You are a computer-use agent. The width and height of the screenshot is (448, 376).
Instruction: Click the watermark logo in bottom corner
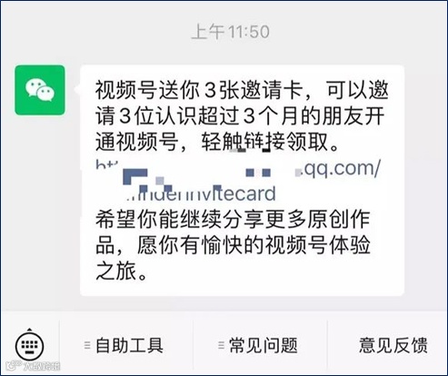(34, 366)
